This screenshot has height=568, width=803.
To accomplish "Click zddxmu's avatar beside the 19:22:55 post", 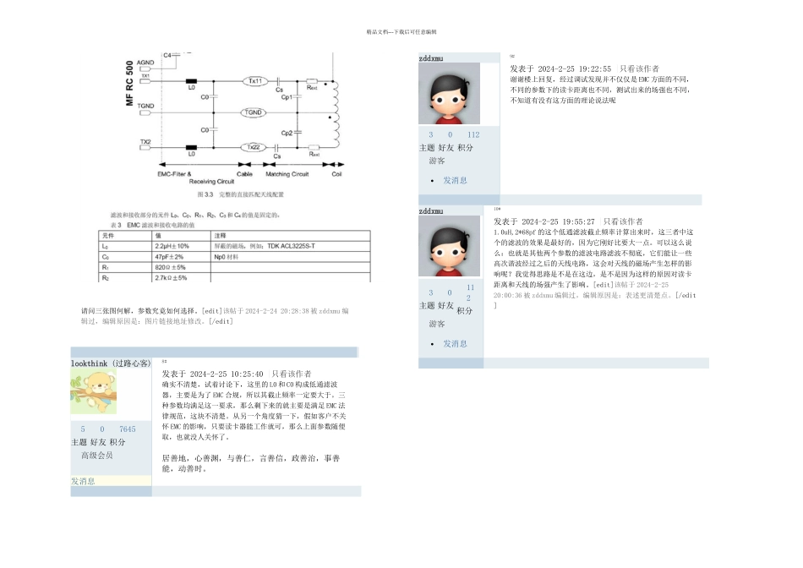I will [449, 93].
